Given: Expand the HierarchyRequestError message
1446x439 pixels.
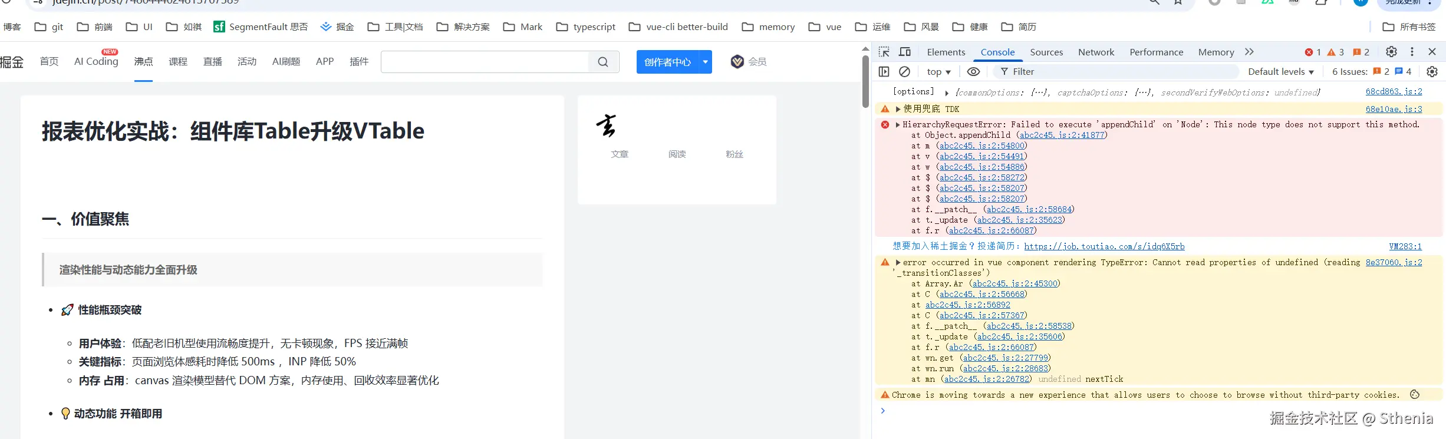Looking at the screenshot, I should [898, 124].
